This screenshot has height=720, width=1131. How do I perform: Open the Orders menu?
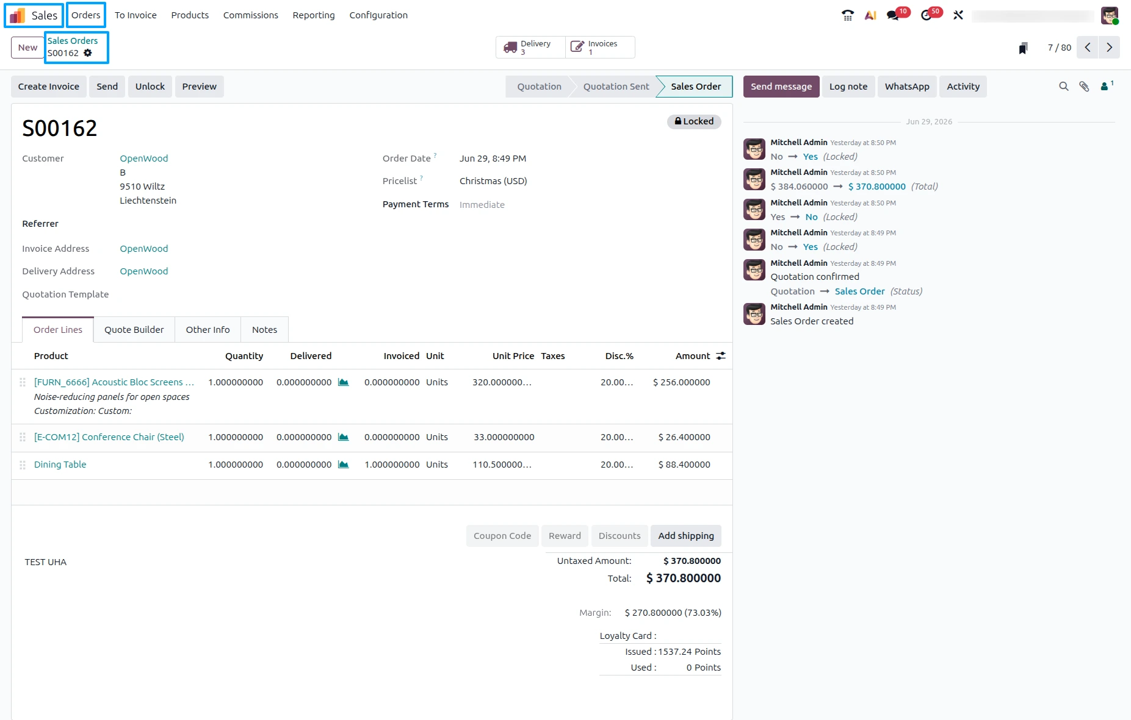tap(86, 15)
